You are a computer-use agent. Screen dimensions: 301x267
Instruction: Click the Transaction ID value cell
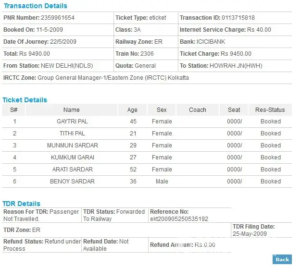[x=217, y=18]
